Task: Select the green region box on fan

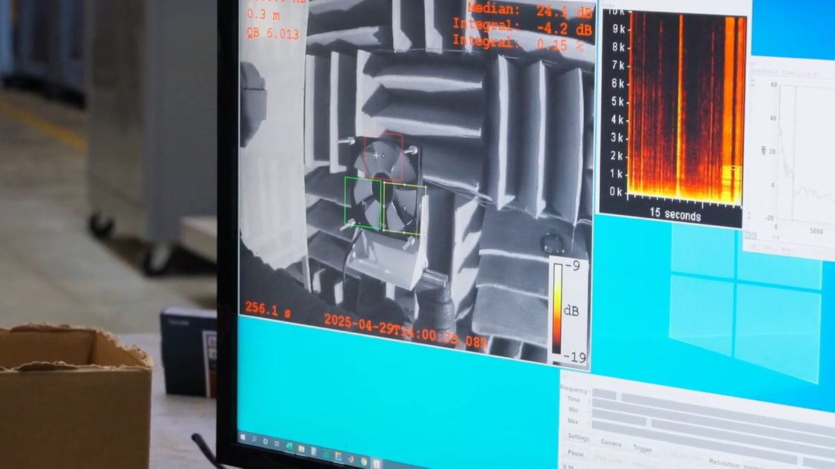Action: coord(363,203)
